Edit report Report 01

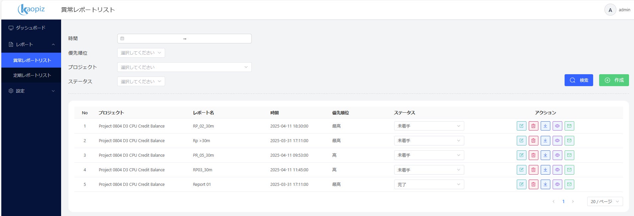click(x=521, y=184)
